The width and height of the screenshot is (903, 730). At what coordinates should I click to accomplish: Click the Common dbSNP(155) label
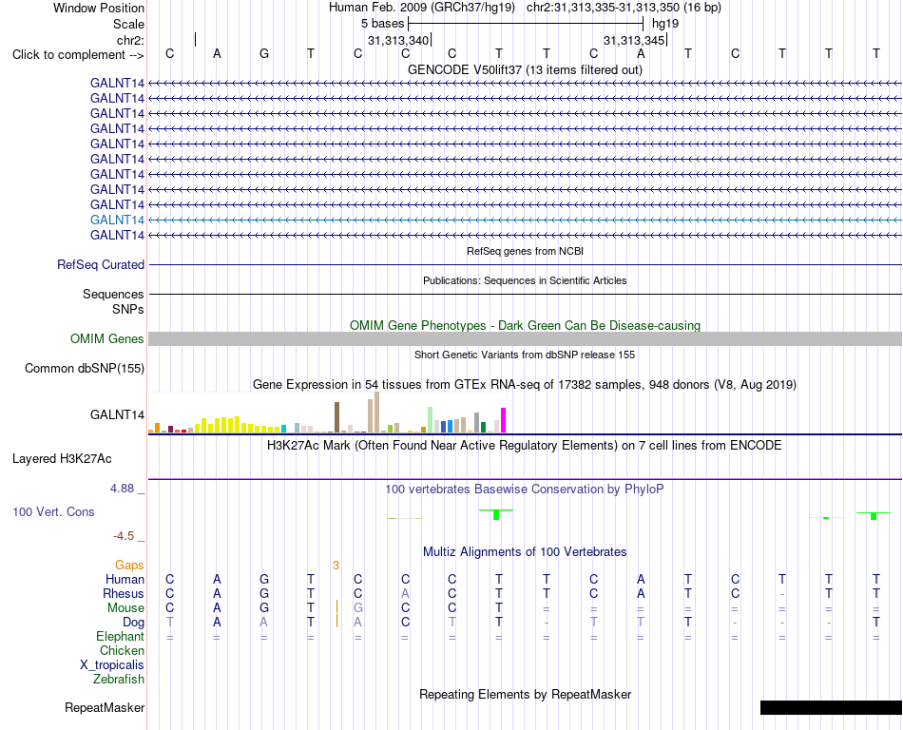click(x=85, y=369)
